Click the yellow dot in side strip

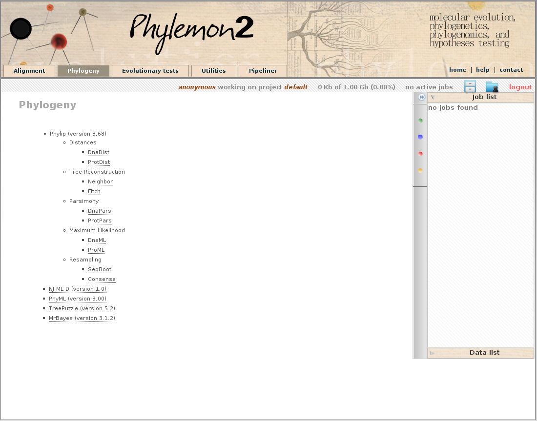(x=420, y=170)
